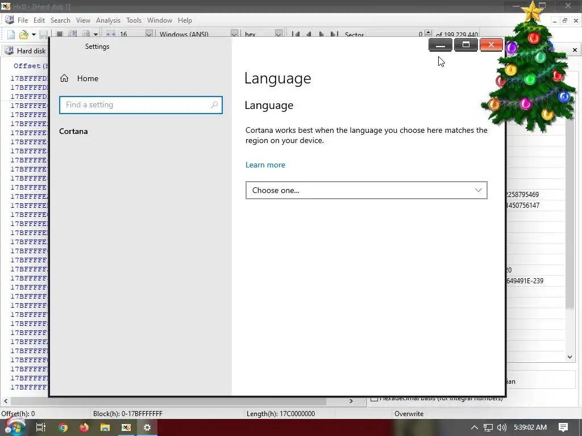This screenshot has height=436, width=582.
Task: Go to Home in Settings sidebar
Action: coord(88,78)
